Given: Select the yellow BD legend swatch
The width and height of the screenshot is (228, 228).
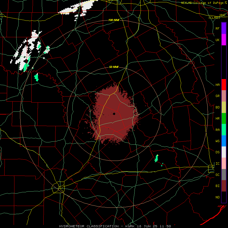Looking at the screenshot, I should coord(224,107).
